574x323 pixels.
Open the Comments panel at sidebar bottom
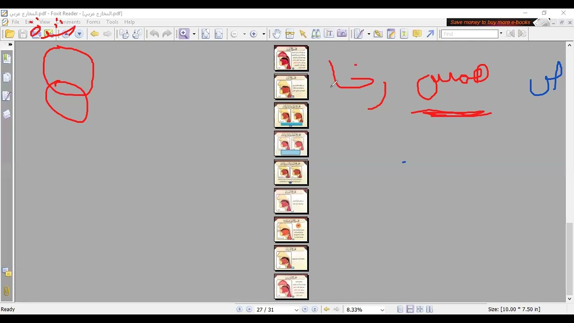click(7, 272)
